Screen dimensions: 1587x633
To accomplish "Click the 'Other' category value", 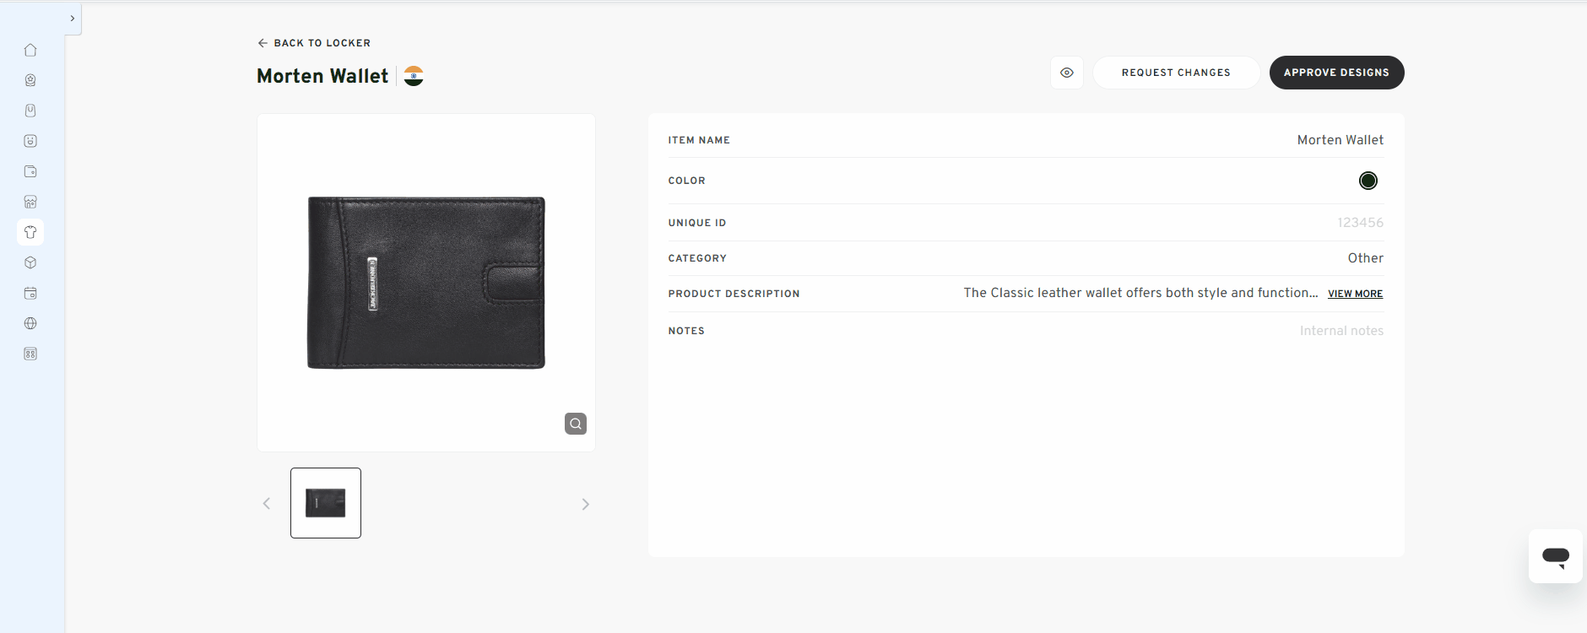I will point(1365,258).
